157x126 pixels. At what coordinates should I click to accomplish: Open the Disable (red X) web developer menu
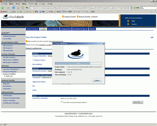point(4,12)
